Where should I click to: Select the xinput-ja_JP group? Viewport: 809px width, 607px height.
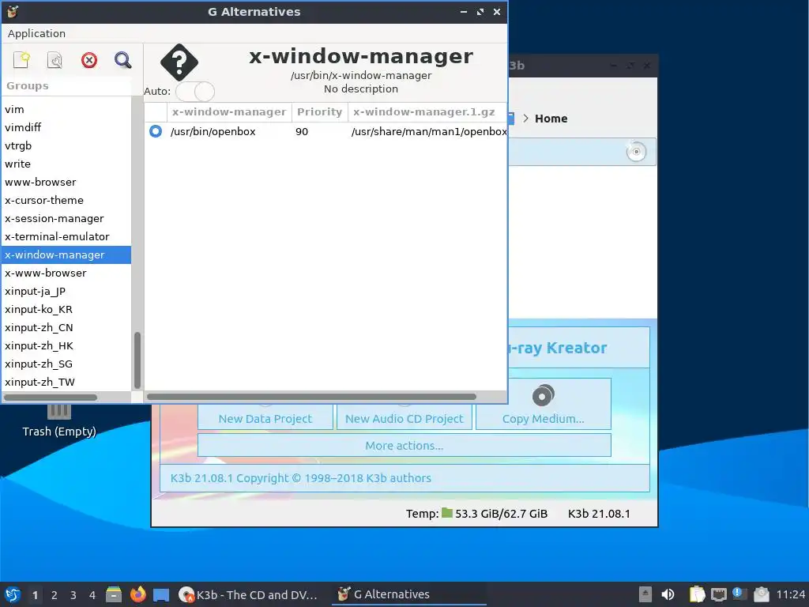pyautogui.click(x=66, y=291)
